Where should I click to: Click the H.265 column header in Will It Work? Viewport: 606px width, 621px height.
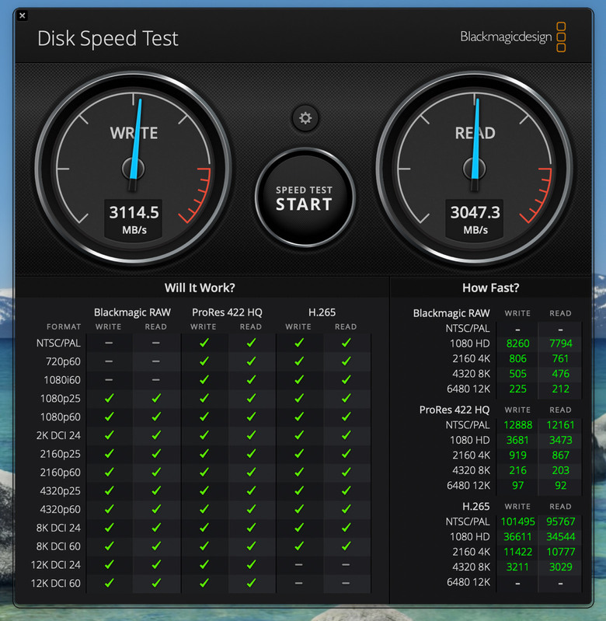322,312
